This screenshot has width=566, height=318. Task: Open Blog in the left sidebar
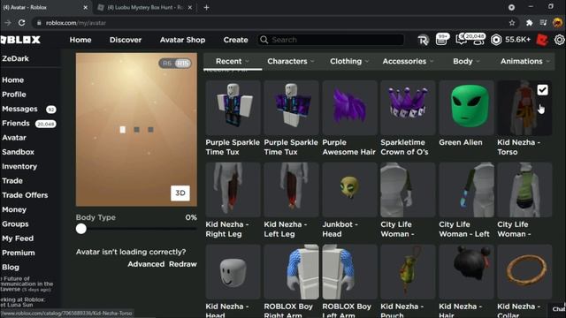[x=11, y=267]
